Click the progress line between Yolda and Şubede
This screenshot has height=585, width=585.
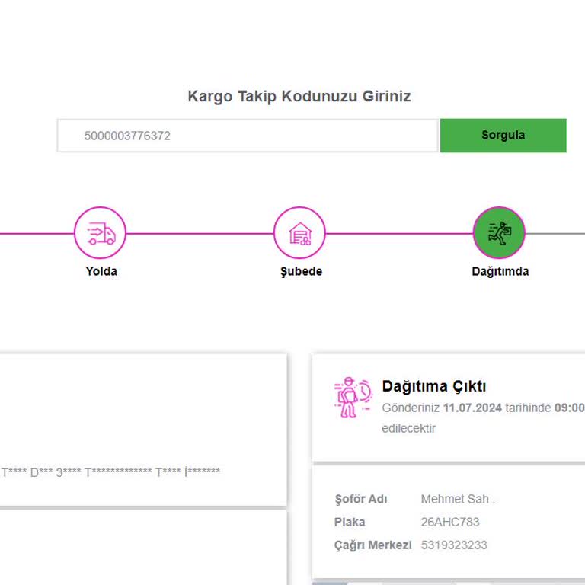[200, 233]
